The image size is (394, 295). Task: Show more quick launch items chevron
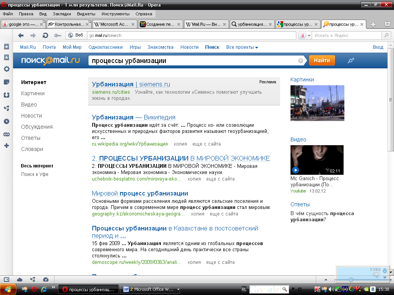pos(53,287)
